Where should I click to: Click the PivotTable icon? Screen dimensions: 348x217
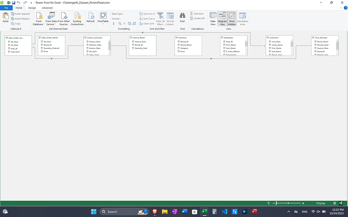[x=103, y=16]
